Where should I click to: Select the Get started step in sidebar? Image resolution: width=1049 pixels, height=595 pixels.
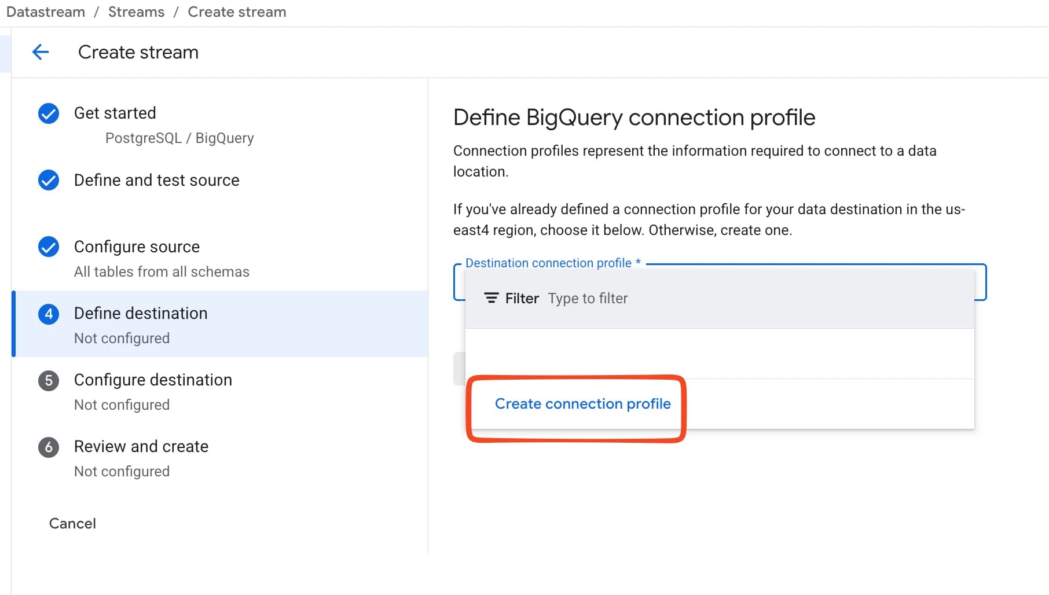[x=115, y=113]
